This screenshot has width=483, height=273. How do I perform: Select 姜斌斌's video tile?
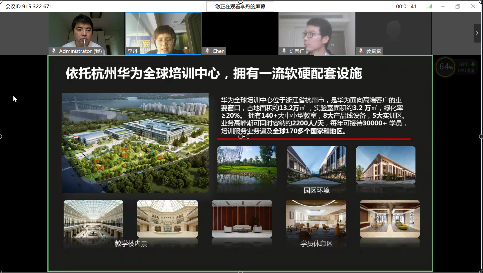coord(393,33)
